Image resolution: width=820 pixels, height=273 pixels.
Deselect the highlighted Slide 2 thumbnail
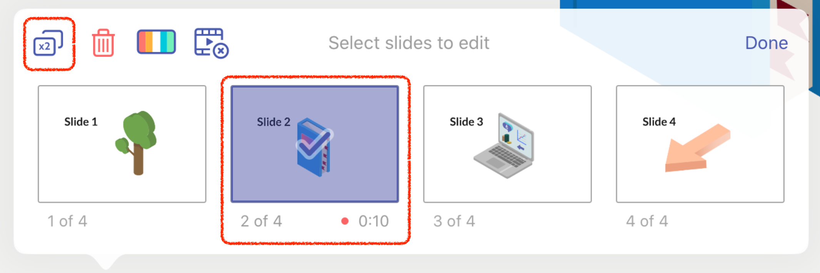[315, 144]
